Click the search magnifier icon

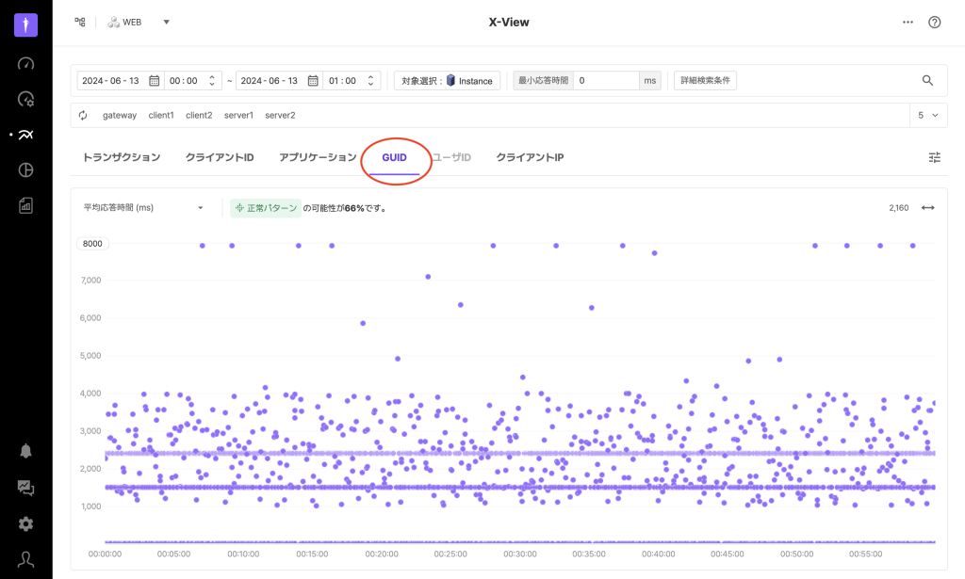927,81
